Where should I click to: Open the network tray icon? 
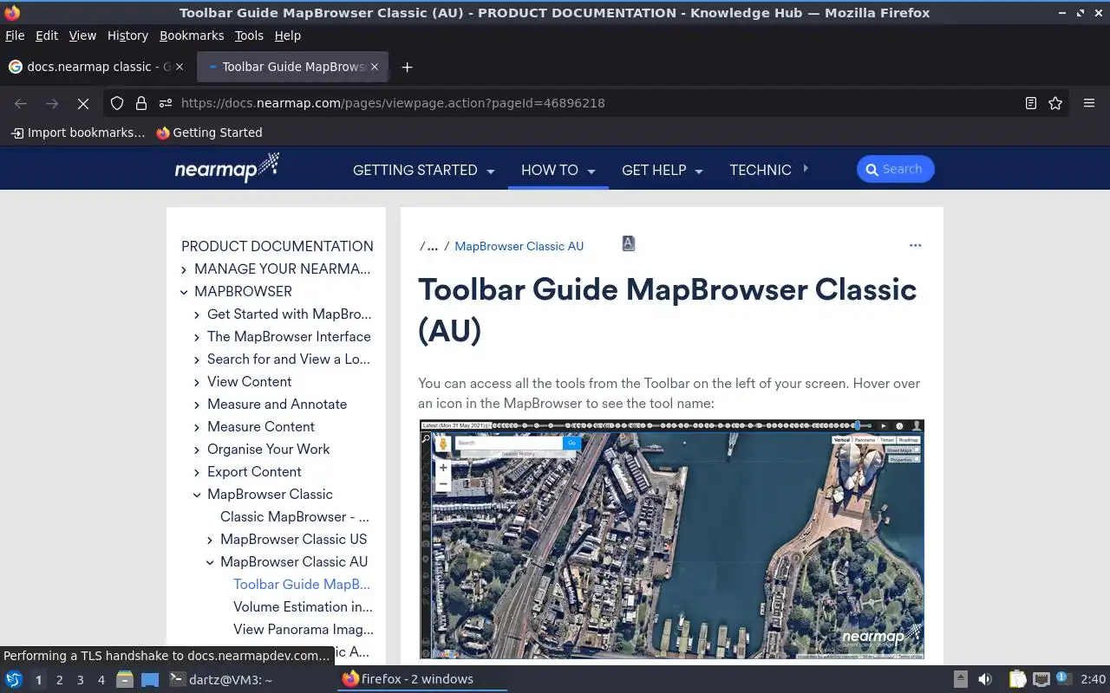1041,679
